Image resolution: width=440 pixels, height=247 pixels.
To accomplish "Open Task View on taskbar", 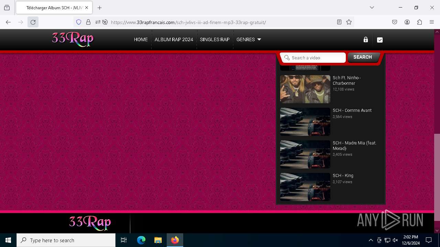I will tap(124, 240).
